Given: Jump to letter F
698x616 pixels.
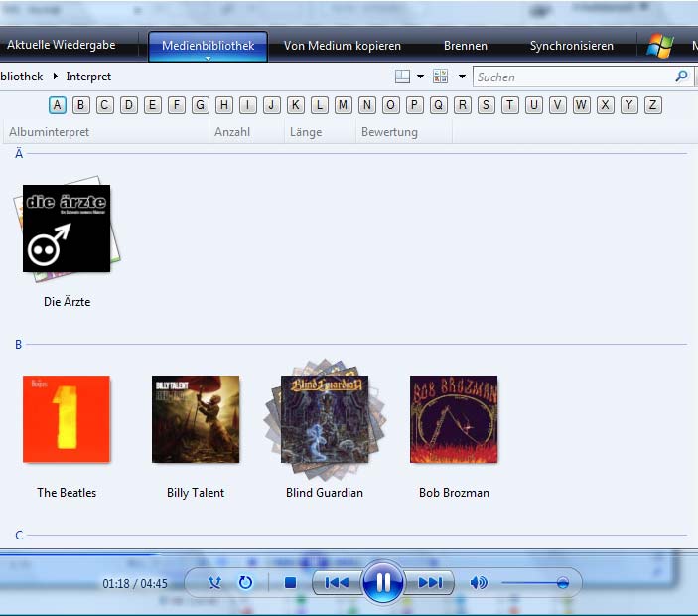Looking at the screenshot, I should 177,105.
